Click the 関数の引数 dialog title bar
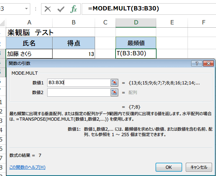Screen dimensions: 216x176 point(99,64)
